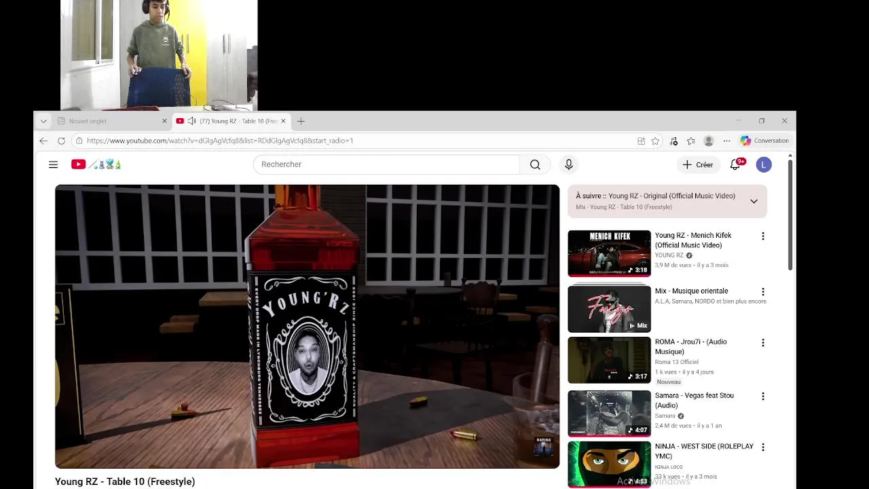Close the Young RZ YouTube tab
The image size is (869, 489).
coord(283,121)
